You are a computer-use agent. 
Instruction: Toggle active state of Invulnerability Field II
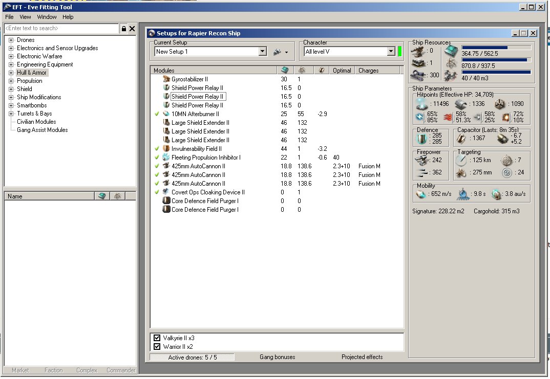pos(157,148)
